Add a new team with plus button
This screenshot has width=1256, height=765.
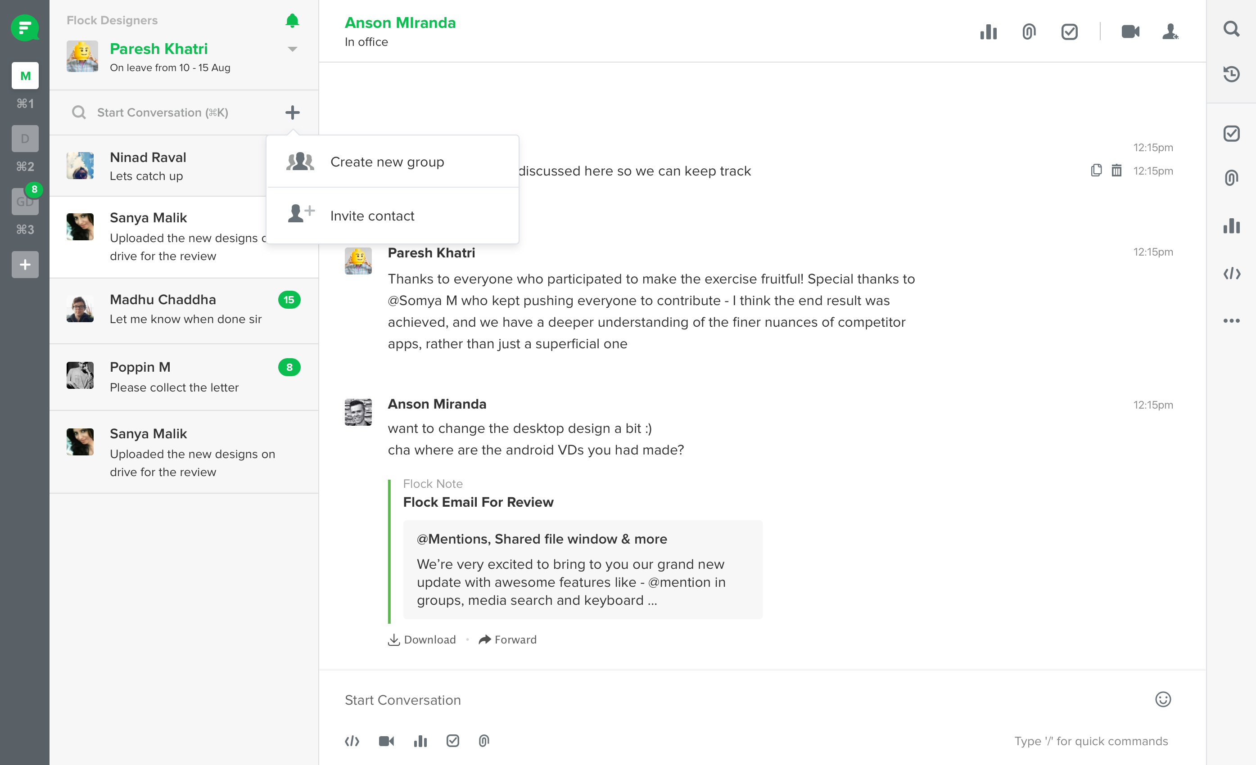click(x=25, y=265)
